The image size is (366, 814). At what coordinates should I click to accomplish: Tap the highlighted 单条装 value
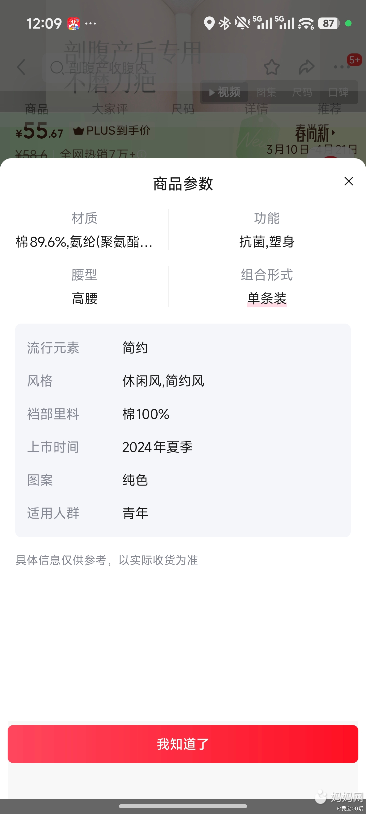[x=267, y=299]
